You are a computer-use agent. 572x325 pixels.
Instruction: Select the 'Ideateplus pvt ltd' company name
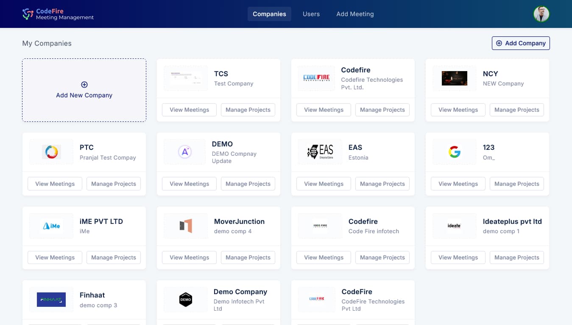tap(512, 221)
